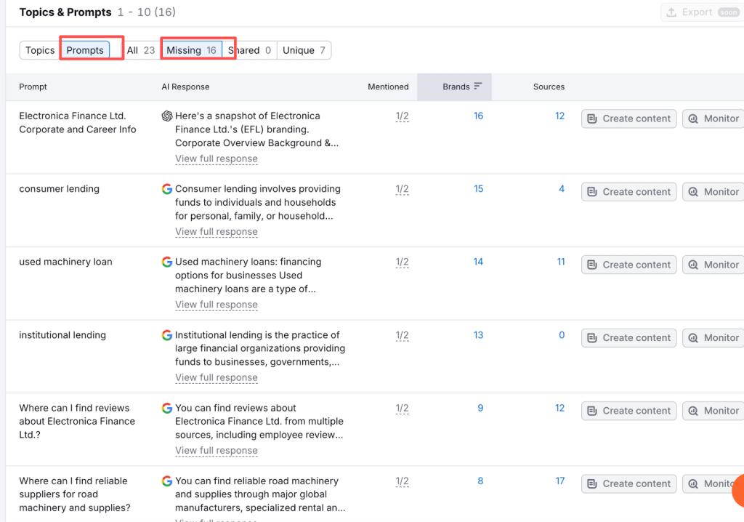The width and height of the screenshot is (744, 522).
Task: Click Google icon beside consumer lending response
Action: point(167,189)
